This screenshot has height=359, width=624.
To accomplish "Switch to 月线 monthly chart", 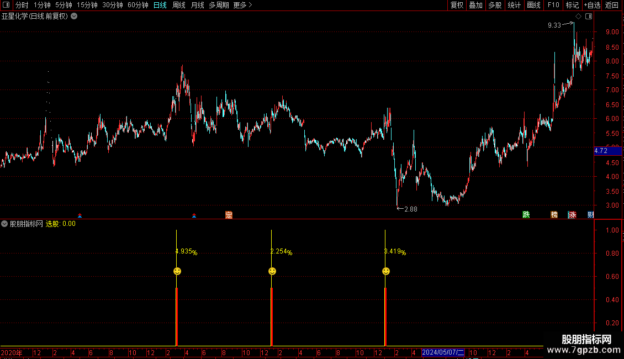I will click(x=197, y=5).
